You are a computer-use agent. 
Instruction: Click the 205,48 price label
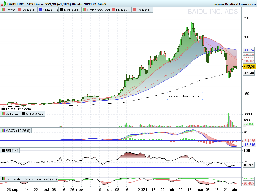pyautogui.click(x=249, y=73)
